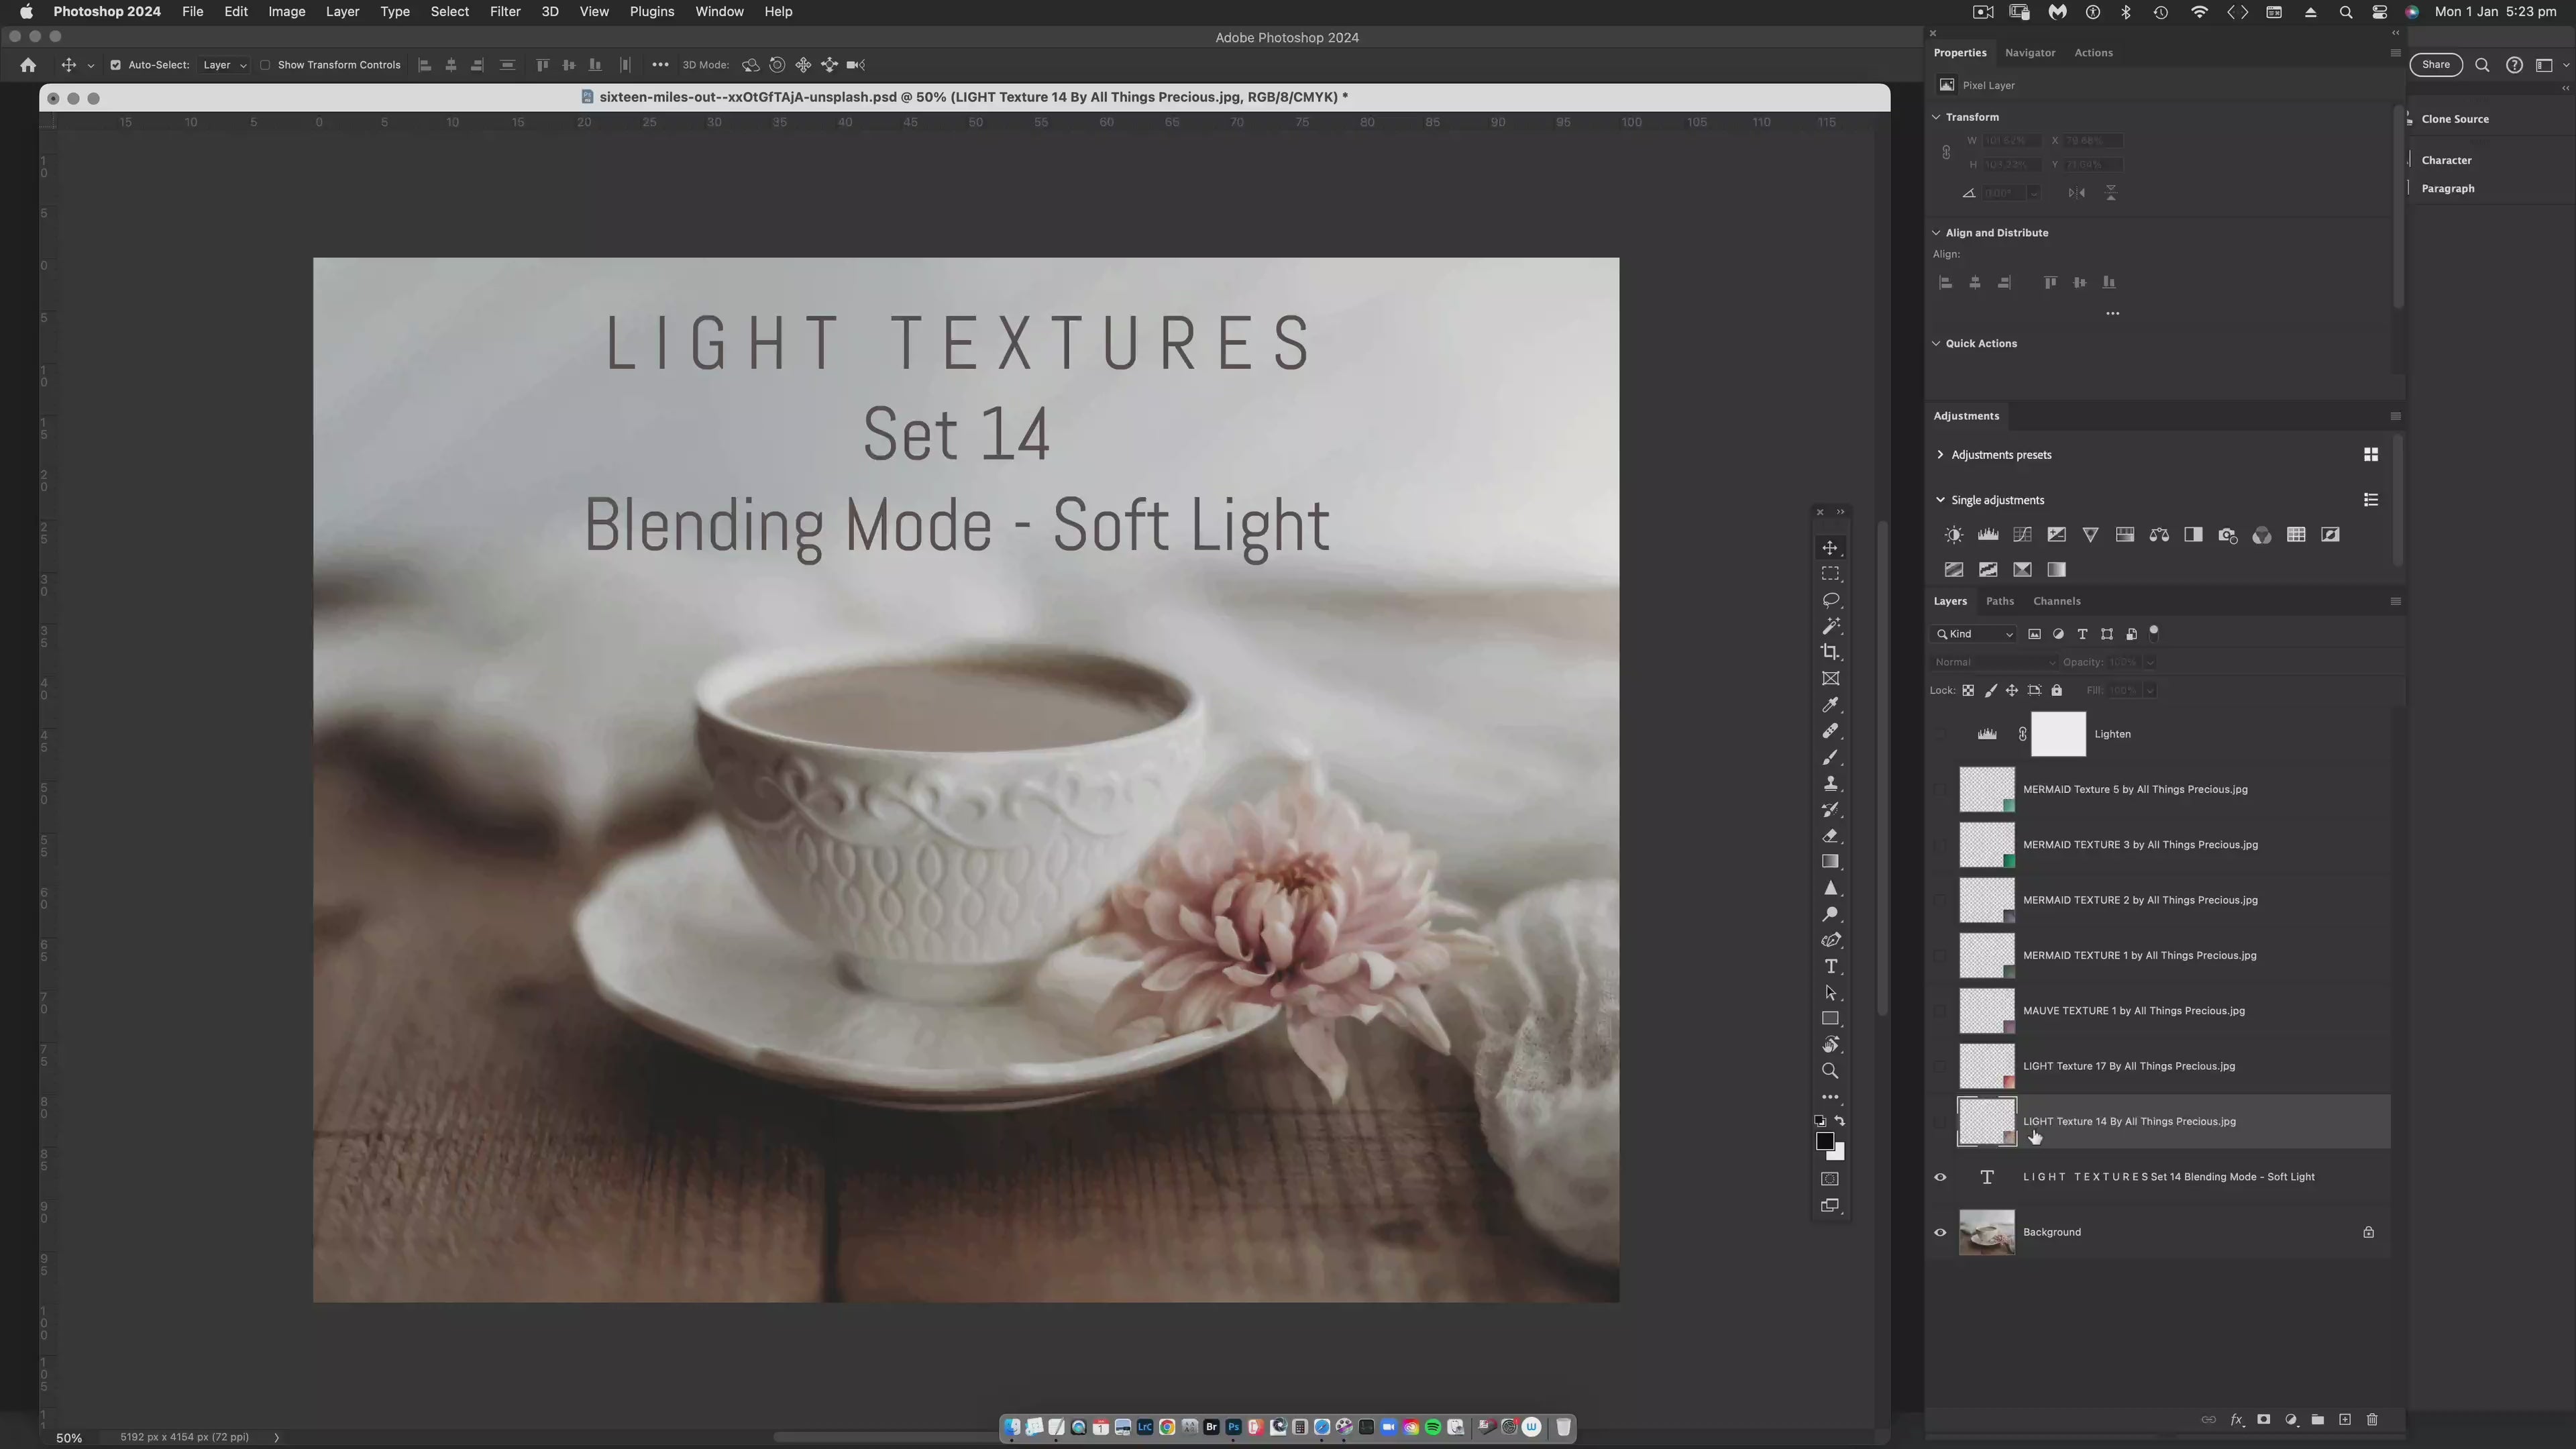Open the layer filter Kind dropdown
The height and width of the screenshot is (1449, 2576).
[x=1975, y=634]
